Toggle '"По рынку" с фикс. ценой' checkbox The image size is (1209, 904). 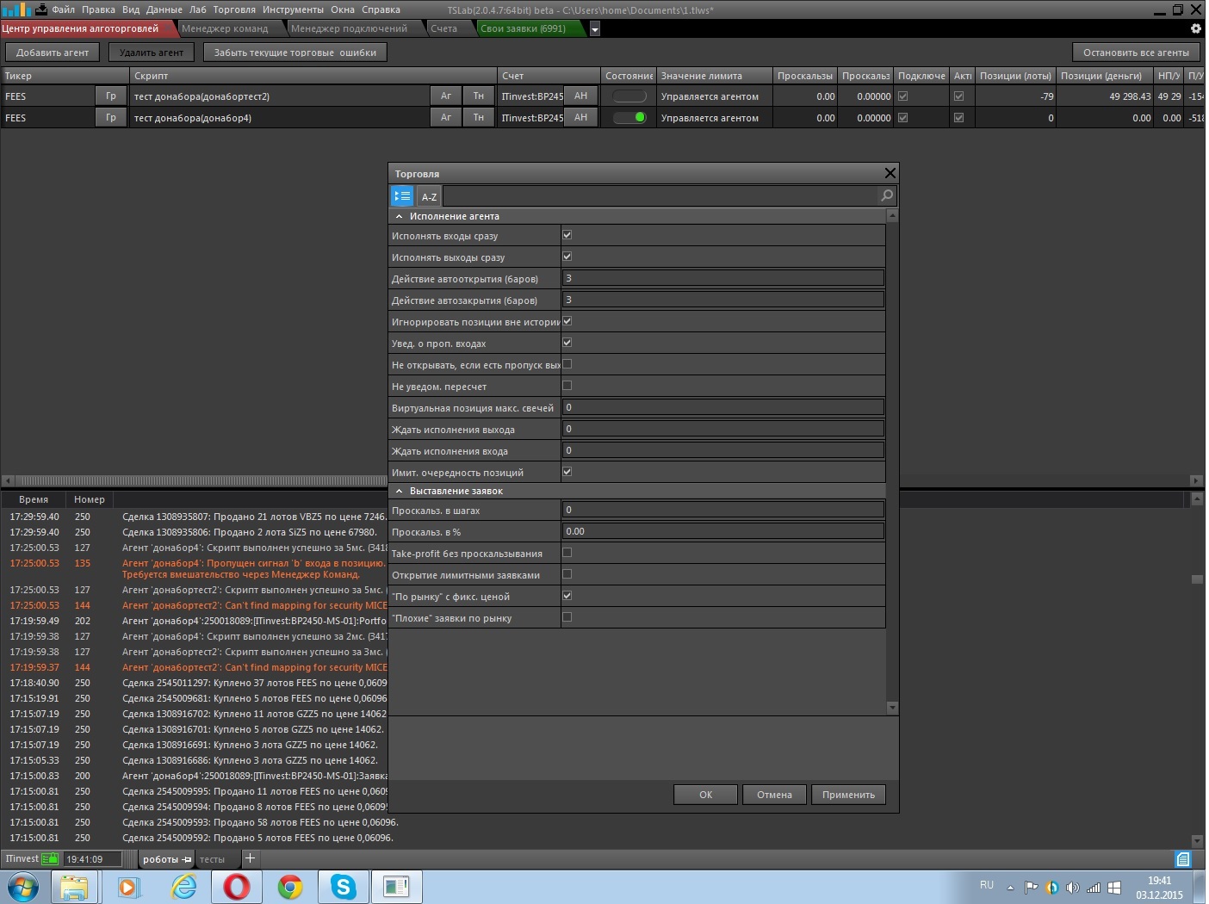[x=567, y=596]
